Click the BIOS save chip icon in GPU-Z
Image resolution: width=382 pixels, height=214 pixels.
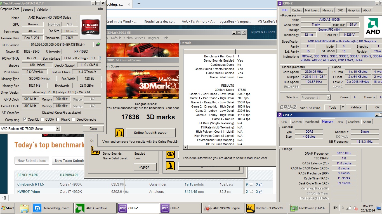[x=98, y=45]
